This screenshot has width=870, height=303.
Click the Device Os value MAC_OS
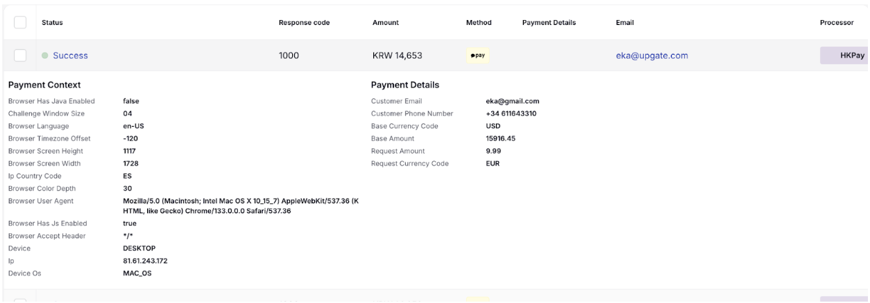(137, 273)
